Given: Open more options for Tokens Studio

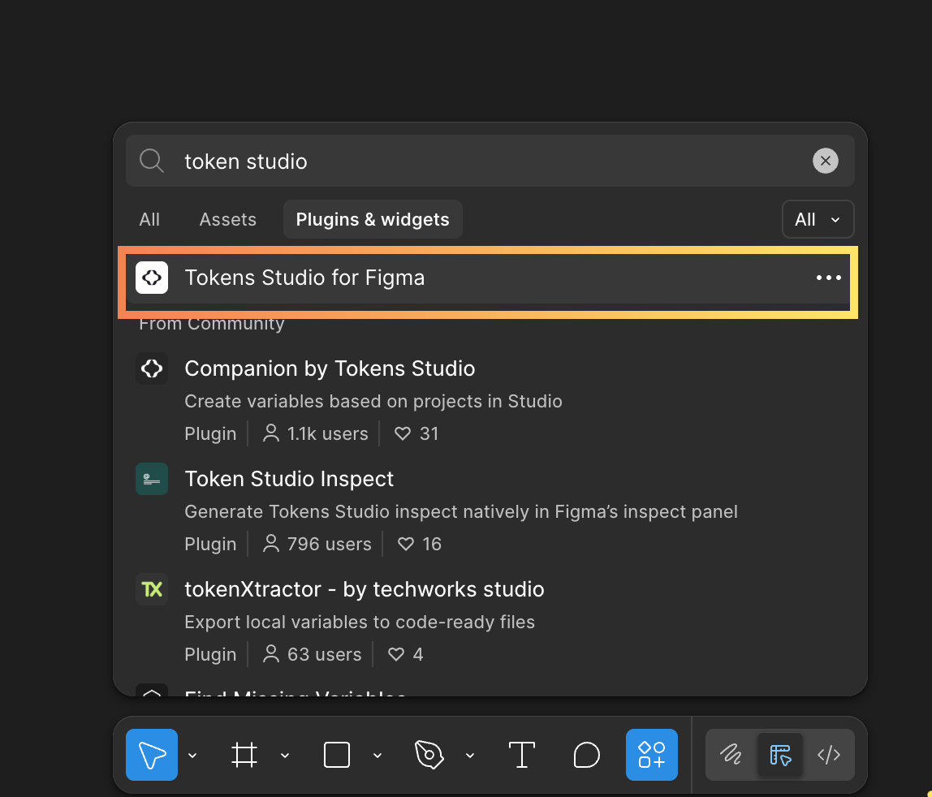Looking at the screenshot, I should coord(829,278).
